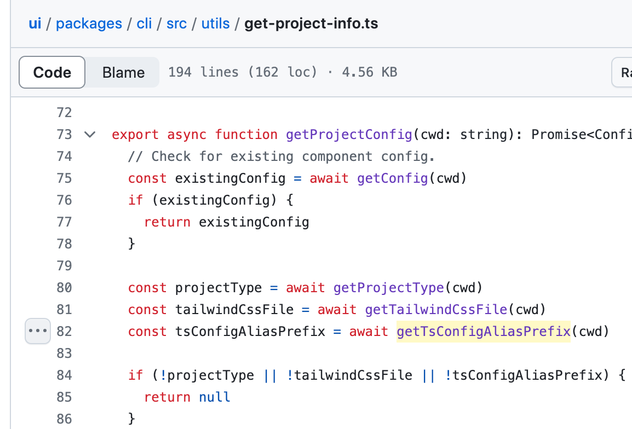Click the Raw file button
The width and height of the screenshot is (632, 429).
(624, 72)
